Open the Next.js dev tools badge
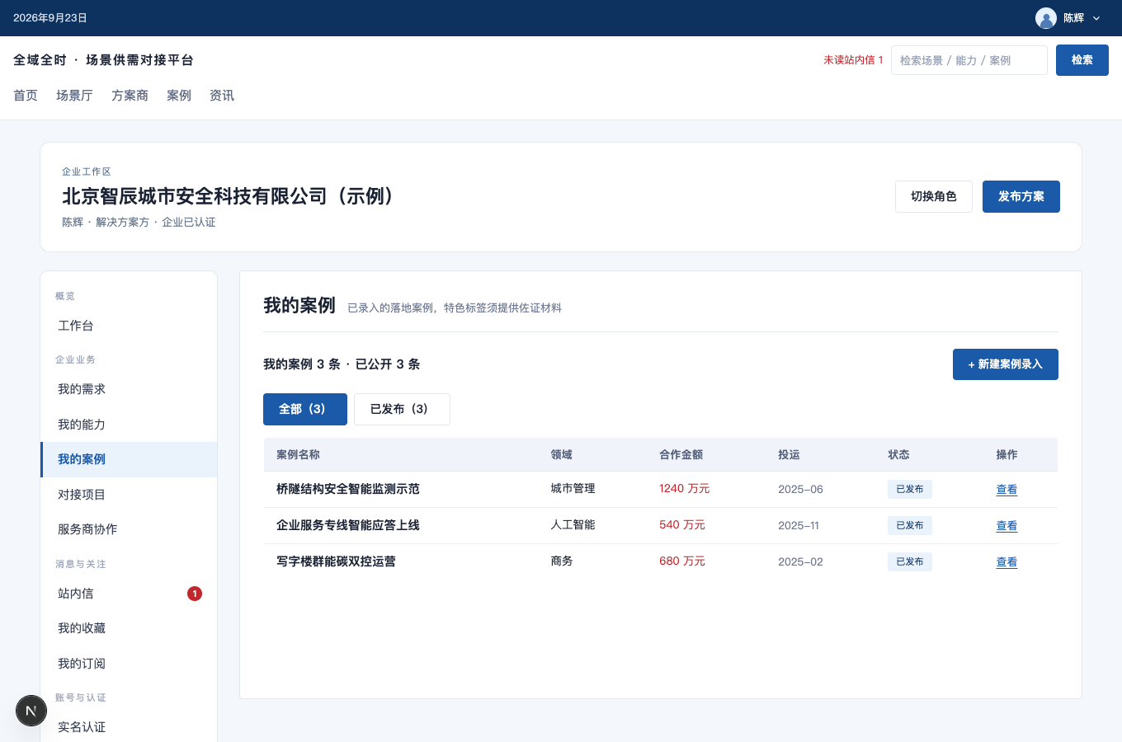The height and width of the screenshot is (742, 1122). click(31, 711)
